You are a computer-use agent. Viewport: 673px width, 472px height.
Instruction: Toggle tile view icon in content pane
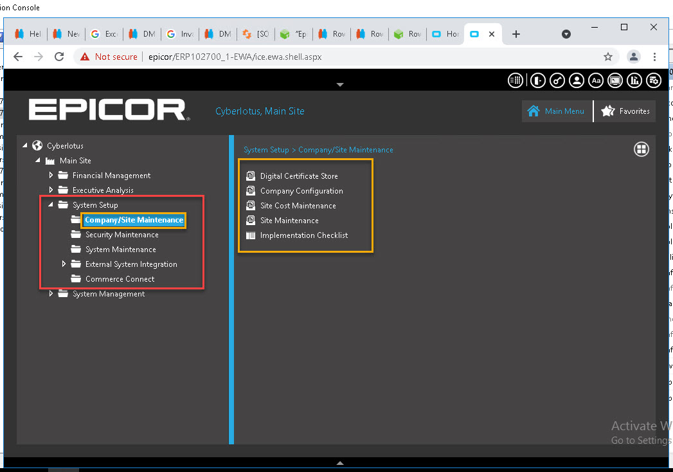(642, 149)
